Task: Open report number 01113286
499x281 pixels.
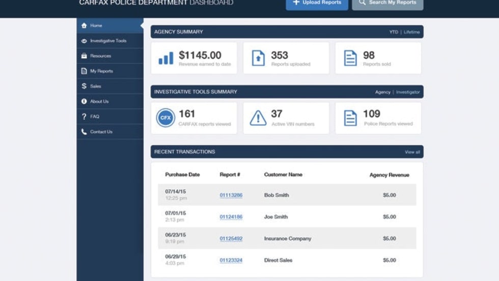Action: (231, 195)
